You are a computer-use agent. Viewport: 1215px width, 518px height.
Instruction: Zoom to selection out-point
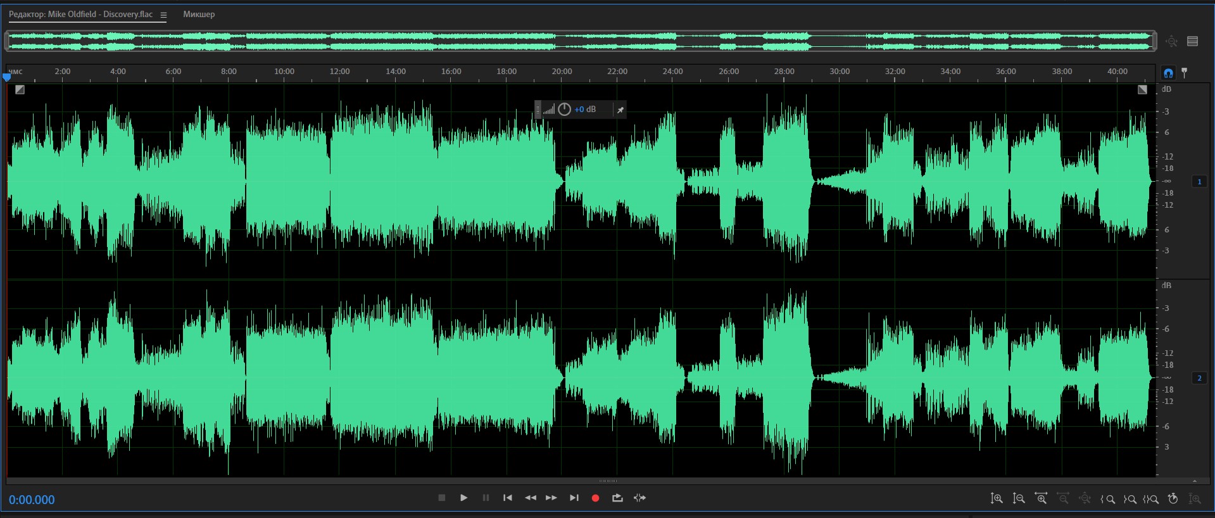(x=1130, y=499)
